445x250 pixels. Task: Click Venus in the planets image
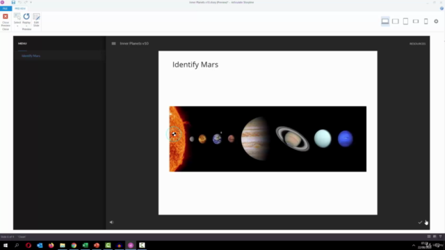[x=202, y=139]
